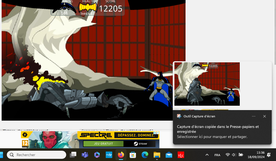Open Wi-Fi network settings icon
276x161 pixels.
228,155
